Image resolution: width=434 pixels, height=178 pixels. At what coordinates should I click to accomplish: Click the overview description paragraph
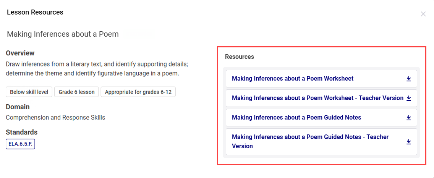97,69
